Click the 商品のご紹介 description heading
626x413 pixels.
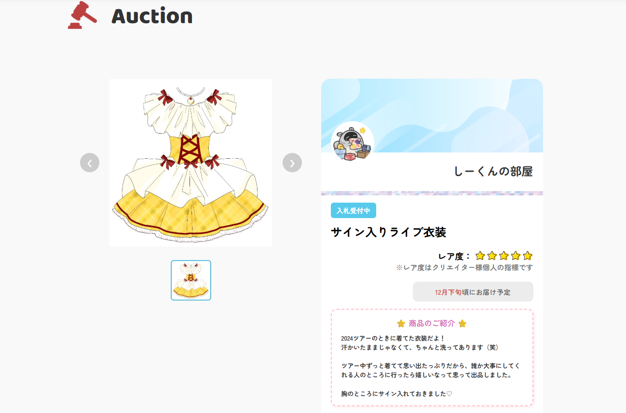coord(432,324)
